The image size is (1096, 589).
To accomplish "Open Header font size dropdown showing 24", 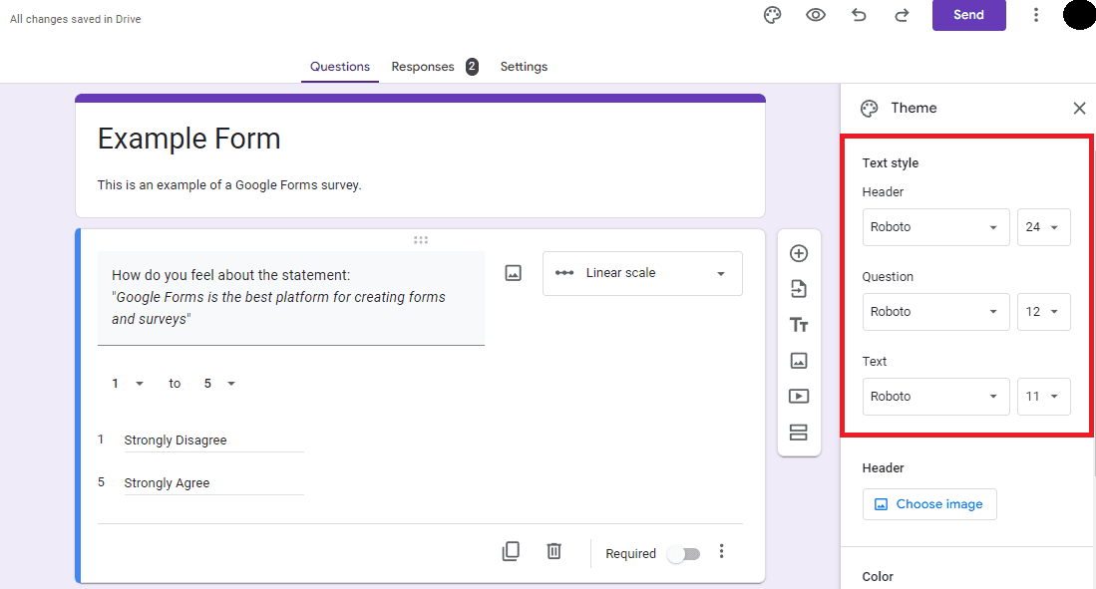I will pyautogui.click(x=1043, y=227).
